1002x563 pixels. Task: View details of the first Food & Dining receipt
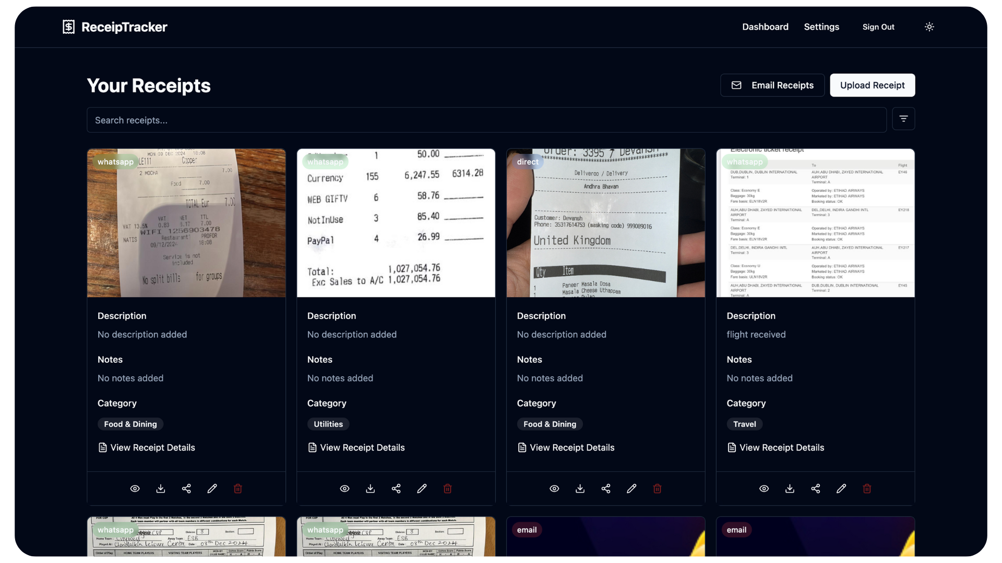(x=146, y=447)
